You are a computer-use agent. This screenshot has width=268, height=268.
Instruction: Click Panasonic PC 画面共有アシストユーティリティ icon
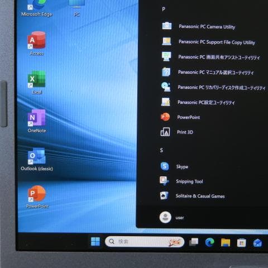166,56
